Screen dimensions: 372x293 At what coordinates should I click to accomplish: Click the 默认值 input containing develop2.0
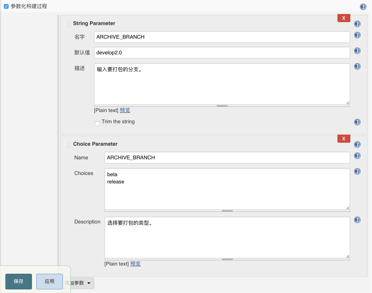(x=222, y=53)
